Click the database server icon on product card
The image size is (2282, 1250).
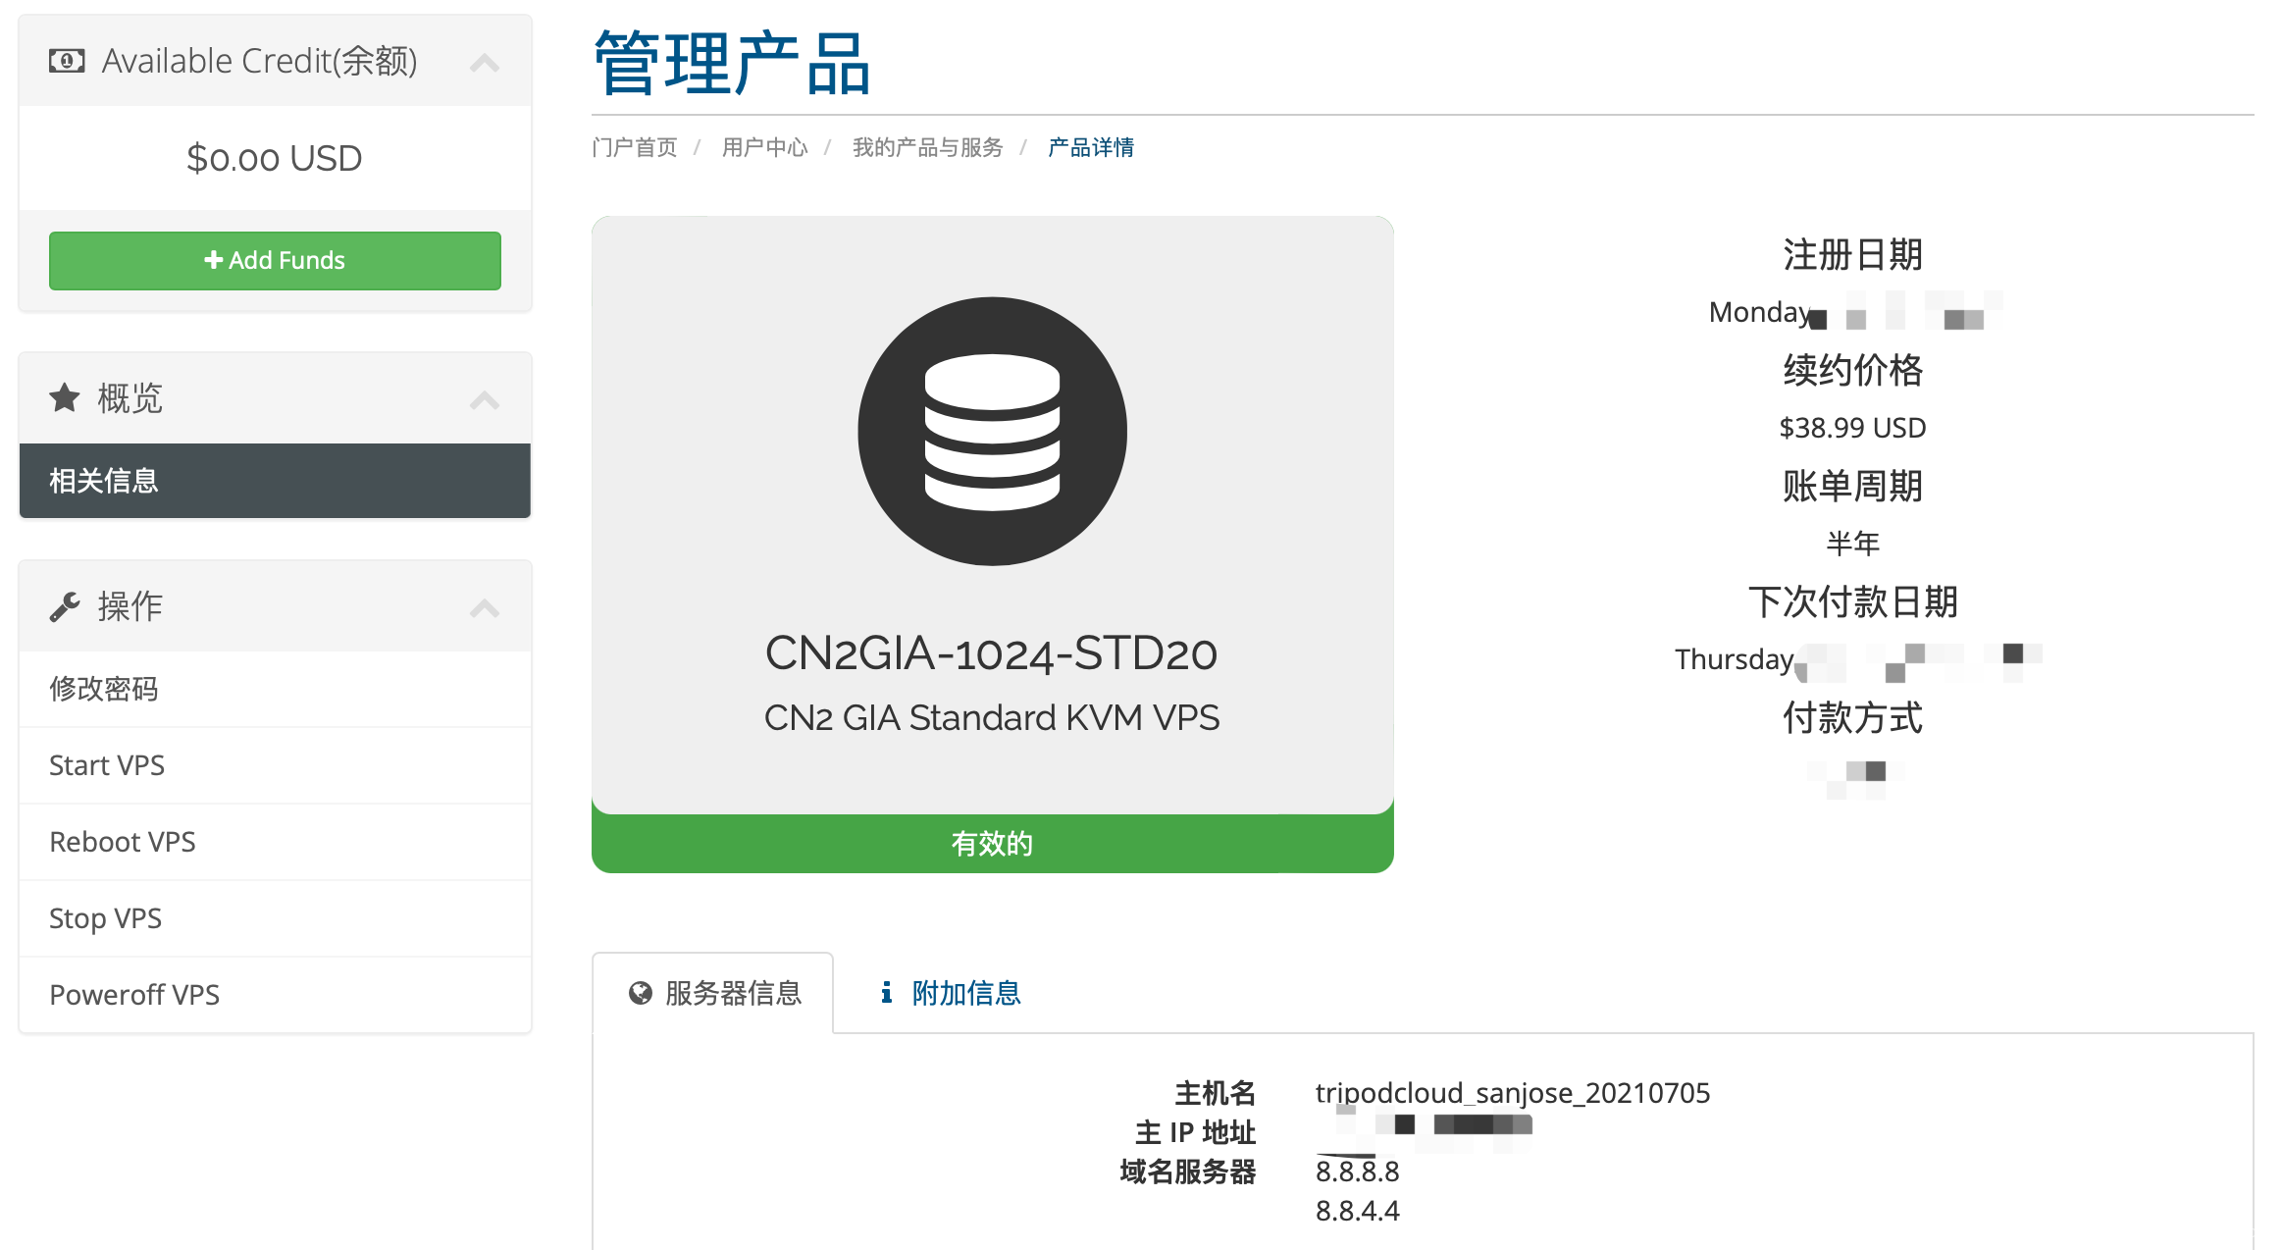pos(990,431)
